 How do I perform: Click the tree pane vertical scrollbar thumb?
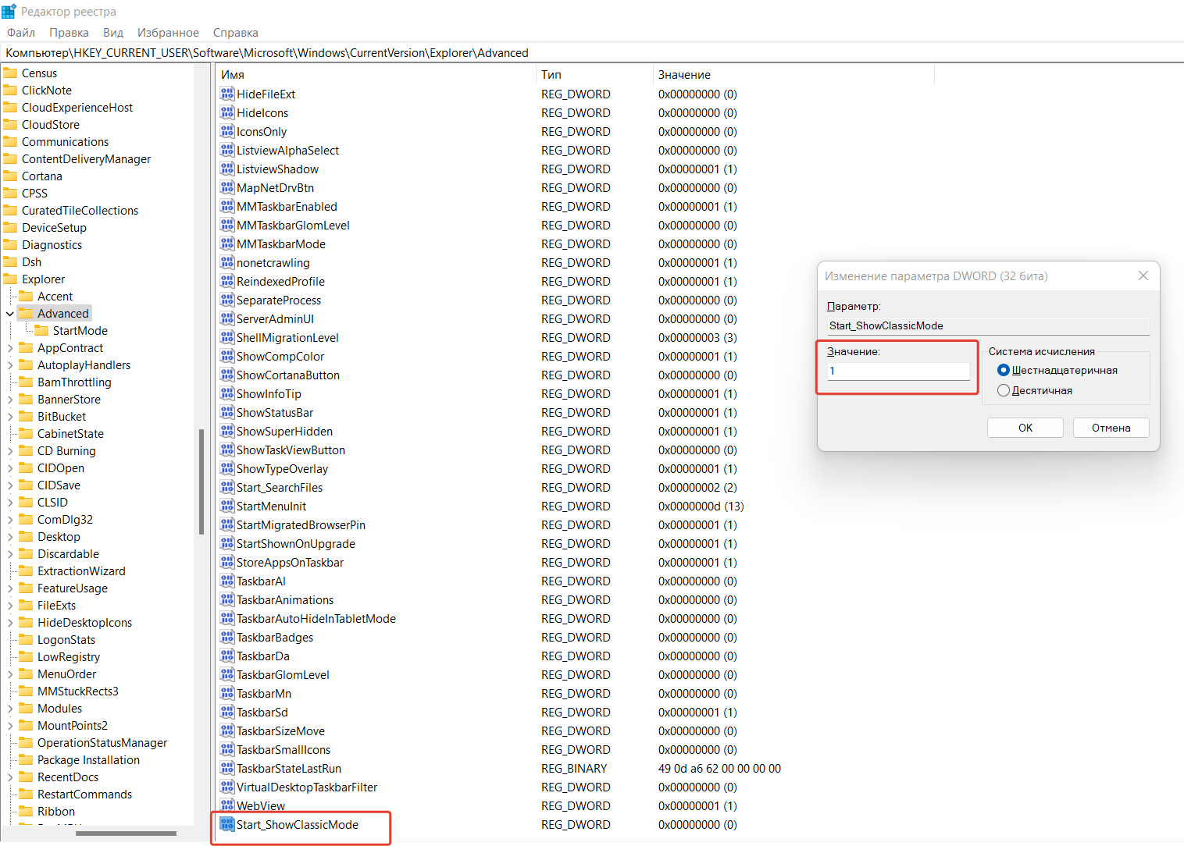[x=201, y=481]
